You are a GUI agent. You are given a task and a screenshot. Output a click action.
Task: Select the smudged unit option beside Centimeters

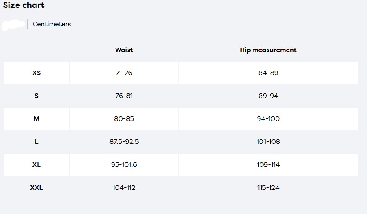point(14,25)
